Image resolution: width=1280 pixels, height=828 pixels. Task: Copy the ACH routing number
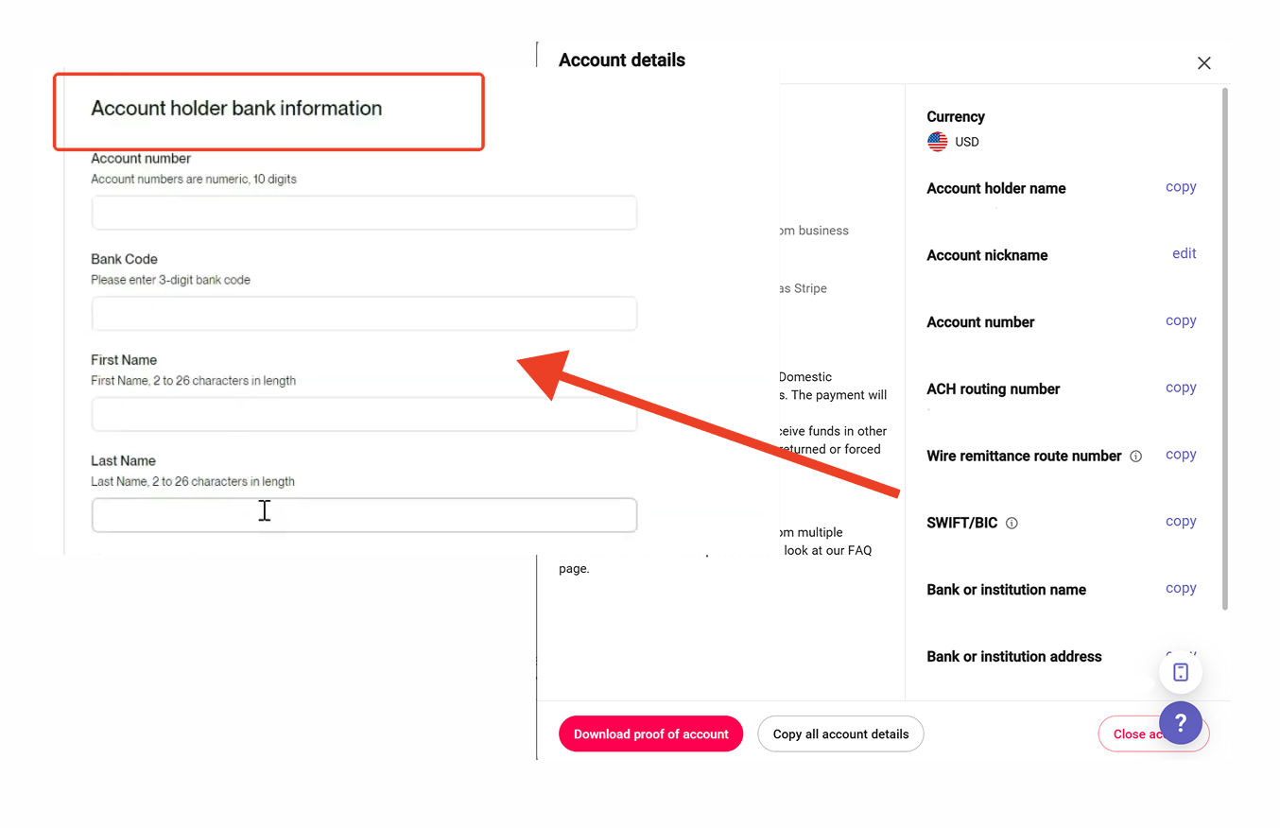[x=1181, y=388]
